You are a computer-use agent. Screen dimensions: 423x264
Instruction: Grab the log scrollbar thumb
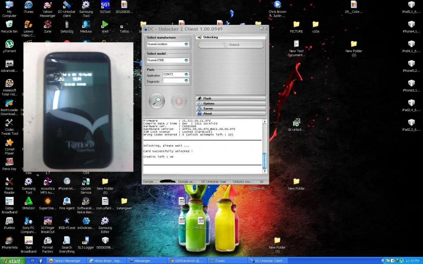pyautogui.click(x=265, y=161)
